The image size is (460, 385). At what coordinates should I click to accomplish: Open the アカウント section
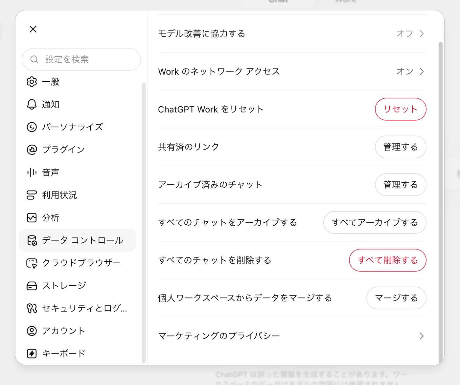coord(78,331)
